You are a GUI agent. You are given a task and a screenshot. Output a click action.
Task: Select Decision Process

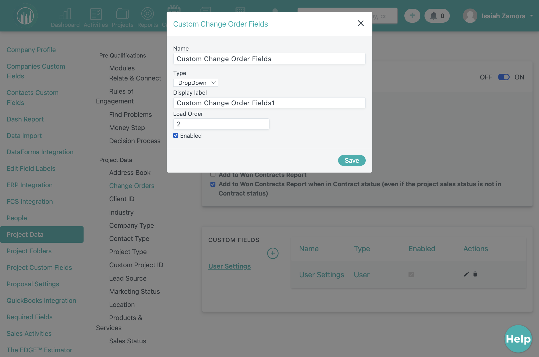point(135,141)
